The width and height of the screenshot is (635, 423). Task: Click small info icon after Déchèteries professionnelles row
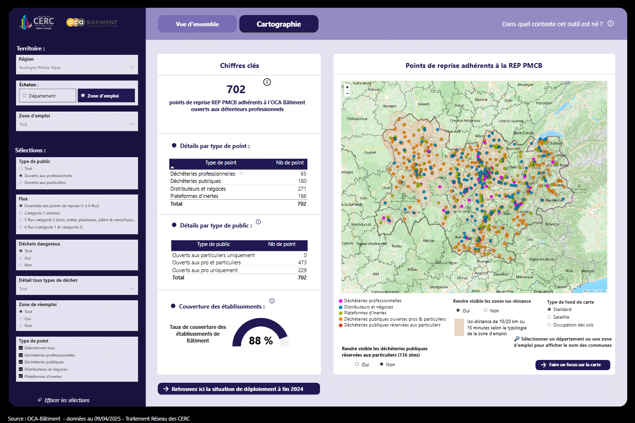point(241,173)
